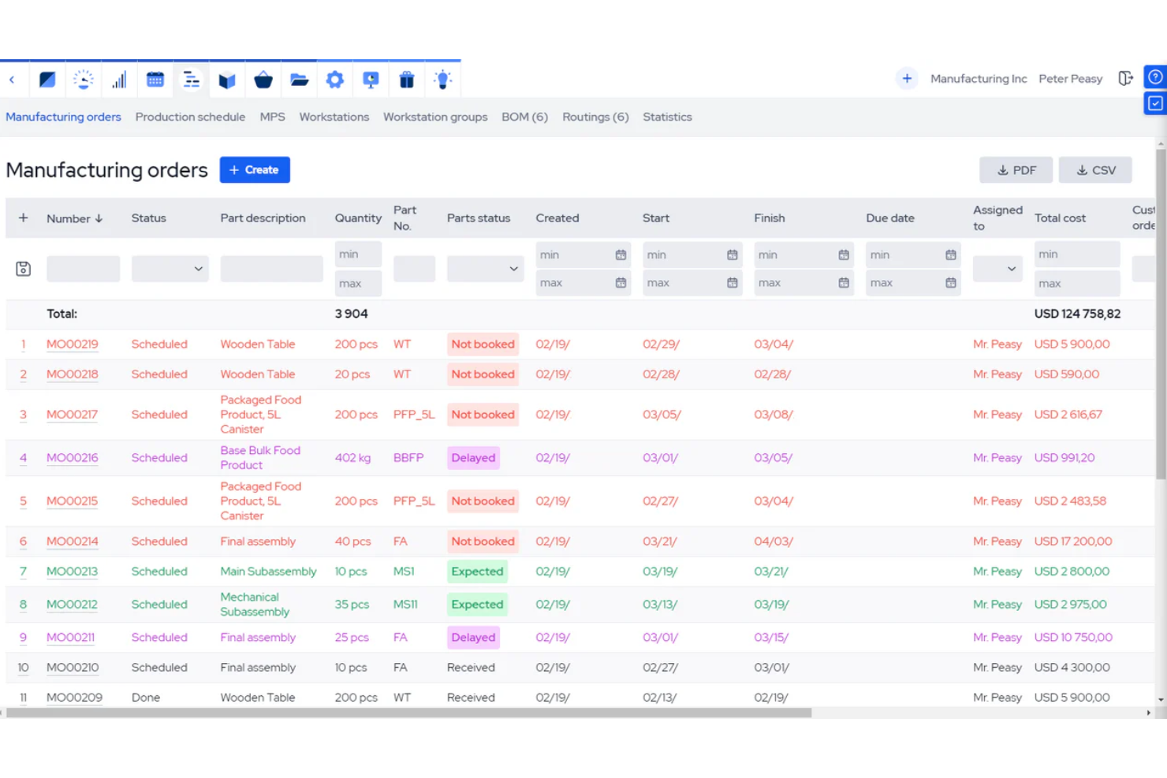
Task: Click the save filter icon below the plus column
Action: coord(23,268)
